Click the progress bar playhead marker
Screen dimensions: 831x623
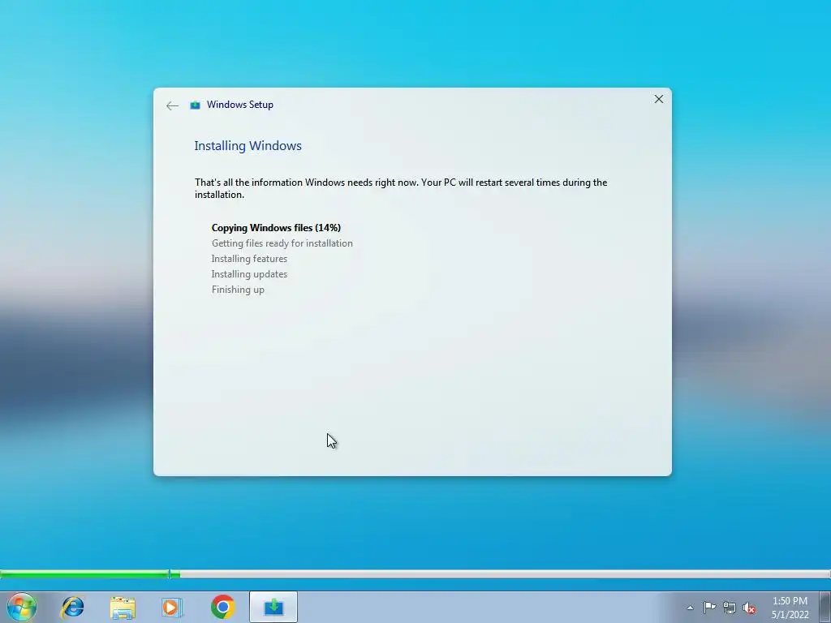click(169, 574)
